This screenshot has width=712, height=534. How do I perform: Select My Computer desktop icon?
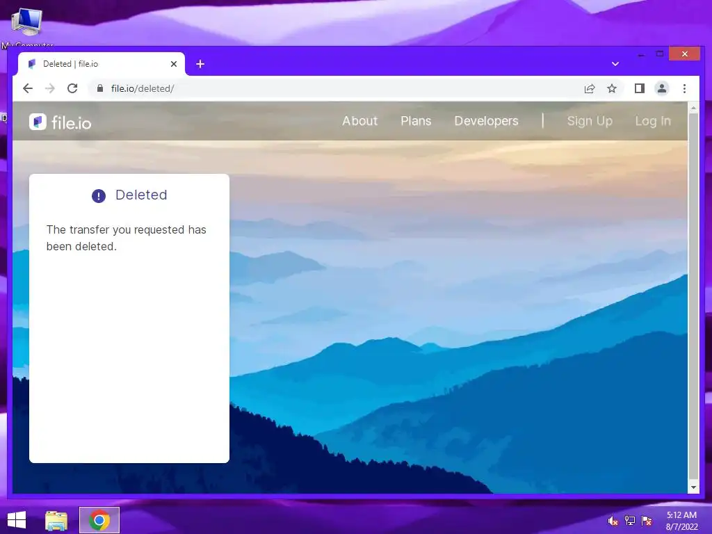coord(27,29)
